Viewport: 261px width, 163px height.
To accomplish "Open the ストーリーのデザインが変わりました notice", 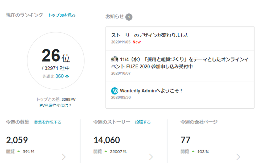I will click(150, 35).
